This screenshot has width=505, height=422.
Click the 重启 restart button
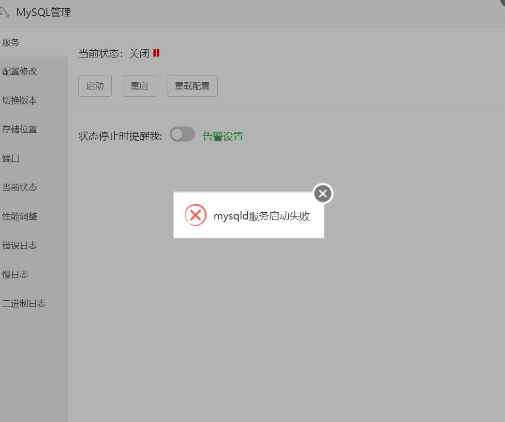point(139,86)
